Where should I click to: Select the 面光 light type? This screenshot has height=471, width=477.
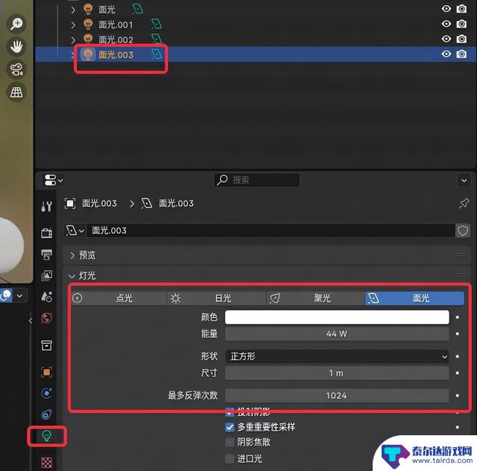414,298
